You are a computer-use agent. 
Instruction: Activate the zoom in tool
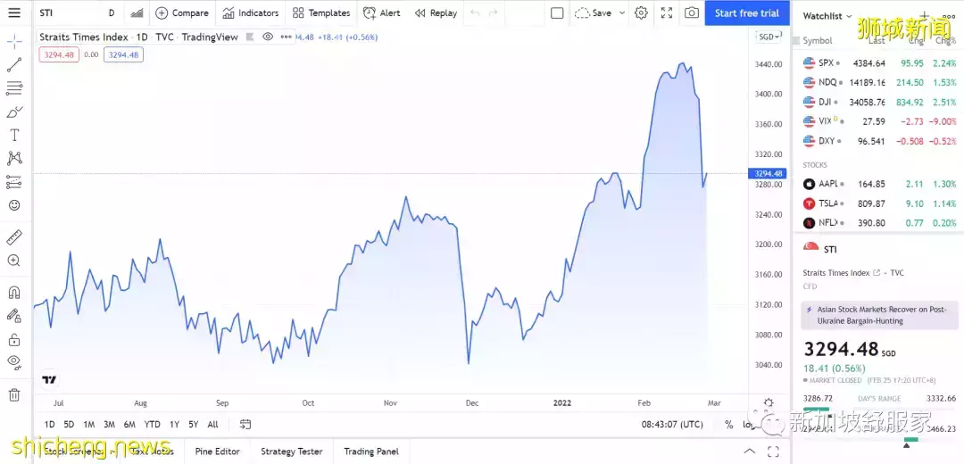[x=14, y=261]
